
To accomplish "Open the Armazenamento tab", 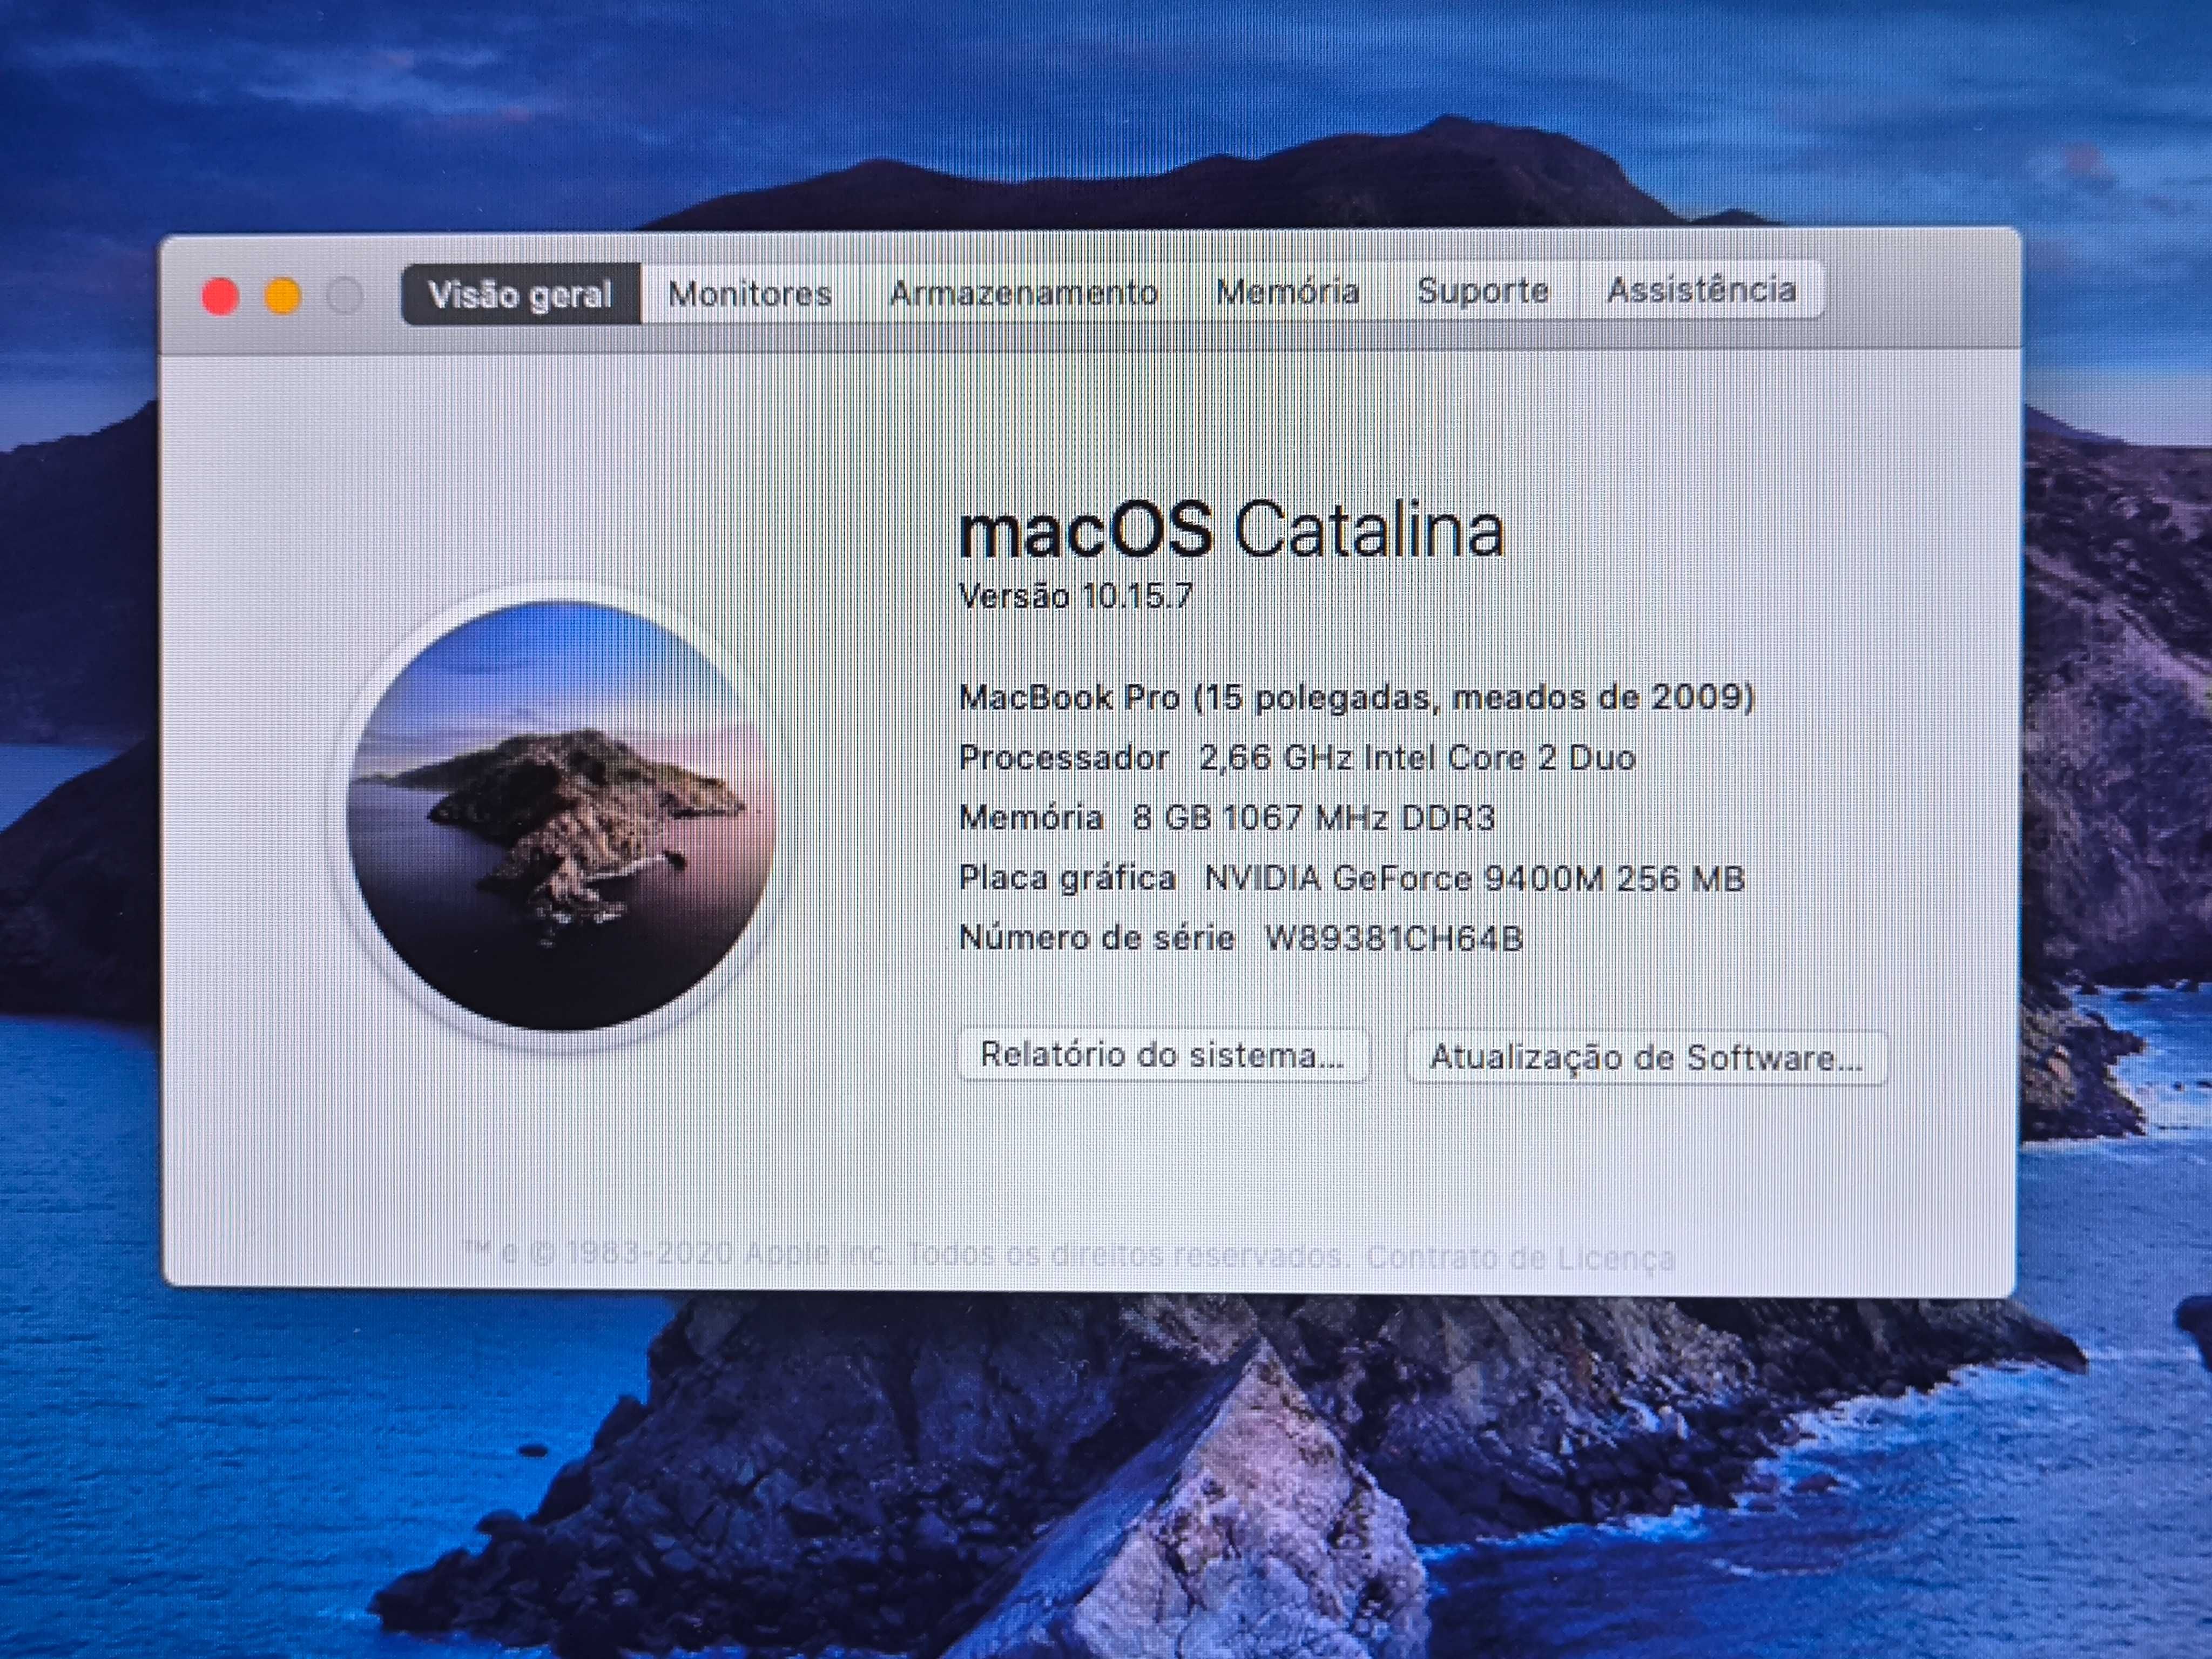I will pos(1024,292).
